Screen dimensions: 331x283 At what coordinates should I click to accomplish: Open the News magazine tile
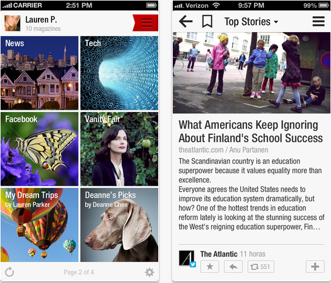point(40,73)
